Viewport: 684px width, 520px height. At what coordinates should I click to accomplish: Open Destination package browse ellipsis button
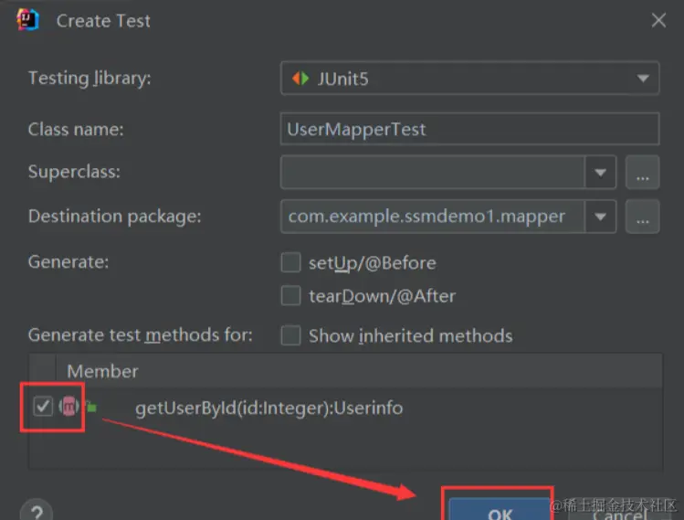642,217
